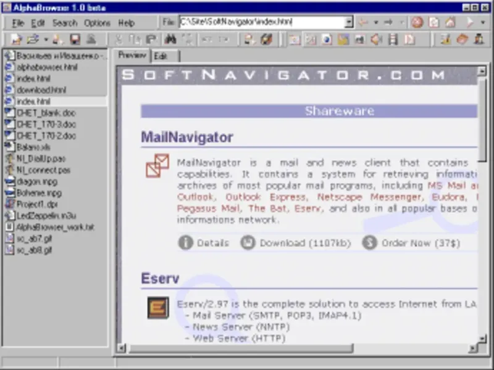Switch to the Edit tab
Viewport: 494px width, 370px height.
point(161,56)
